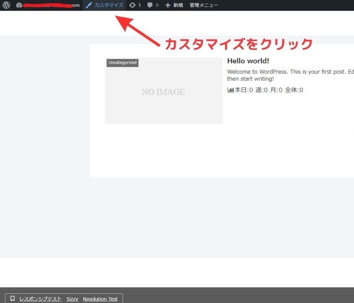Image resolution: width=354 pixels, height=303 pixels.
Task: Click the comments speech bubble icon
Action: pos(149,5)
